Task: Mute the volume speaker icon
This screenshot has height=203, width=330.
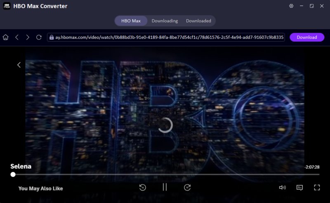Action: coord(283,187)
